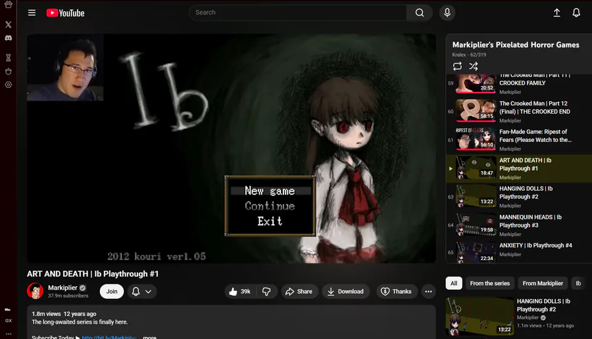Download the video
592x339 pixels.
(345, 292)
